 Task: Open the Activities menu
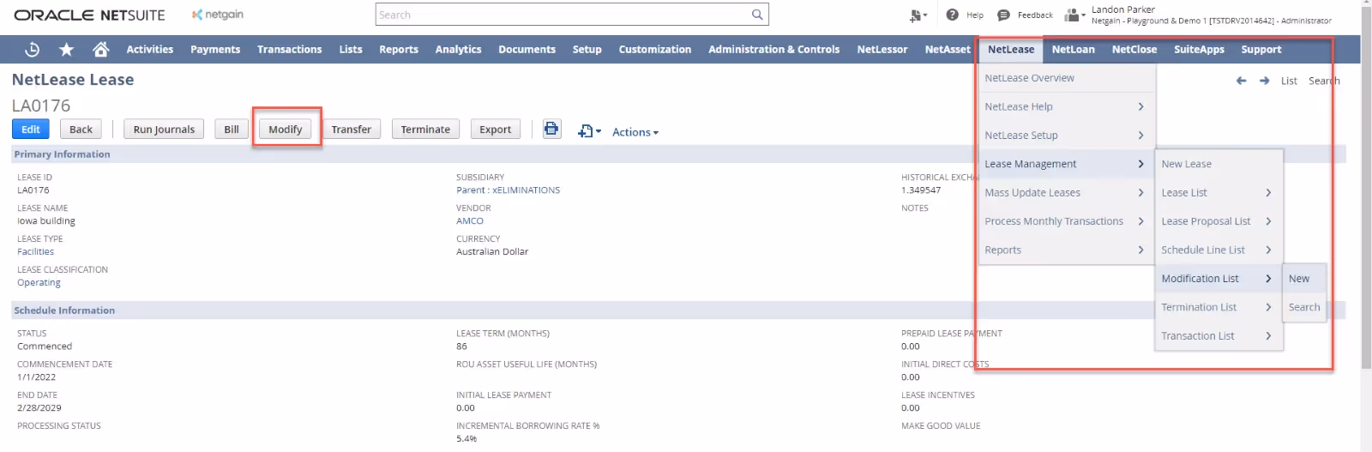(150, 50)
